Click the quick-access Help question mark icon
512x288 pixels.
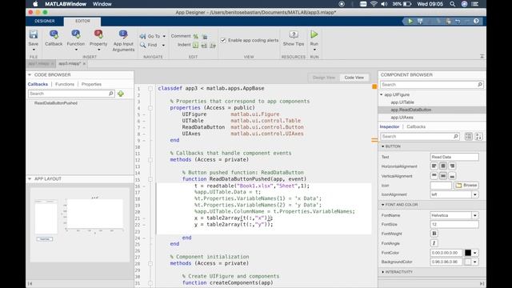[x=476, y=22]
